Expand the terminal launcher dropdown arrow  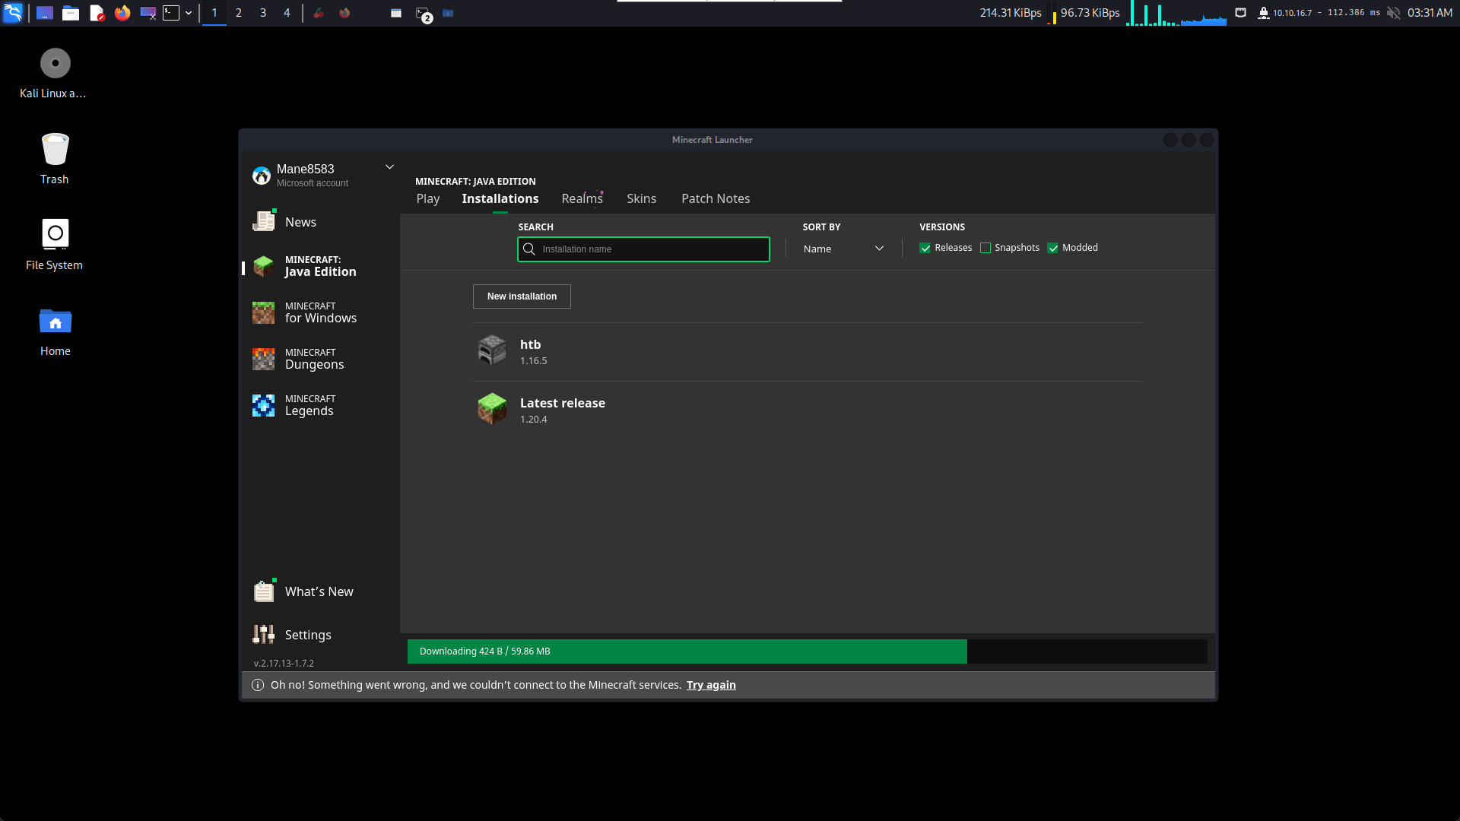click(x=189, y=13)
